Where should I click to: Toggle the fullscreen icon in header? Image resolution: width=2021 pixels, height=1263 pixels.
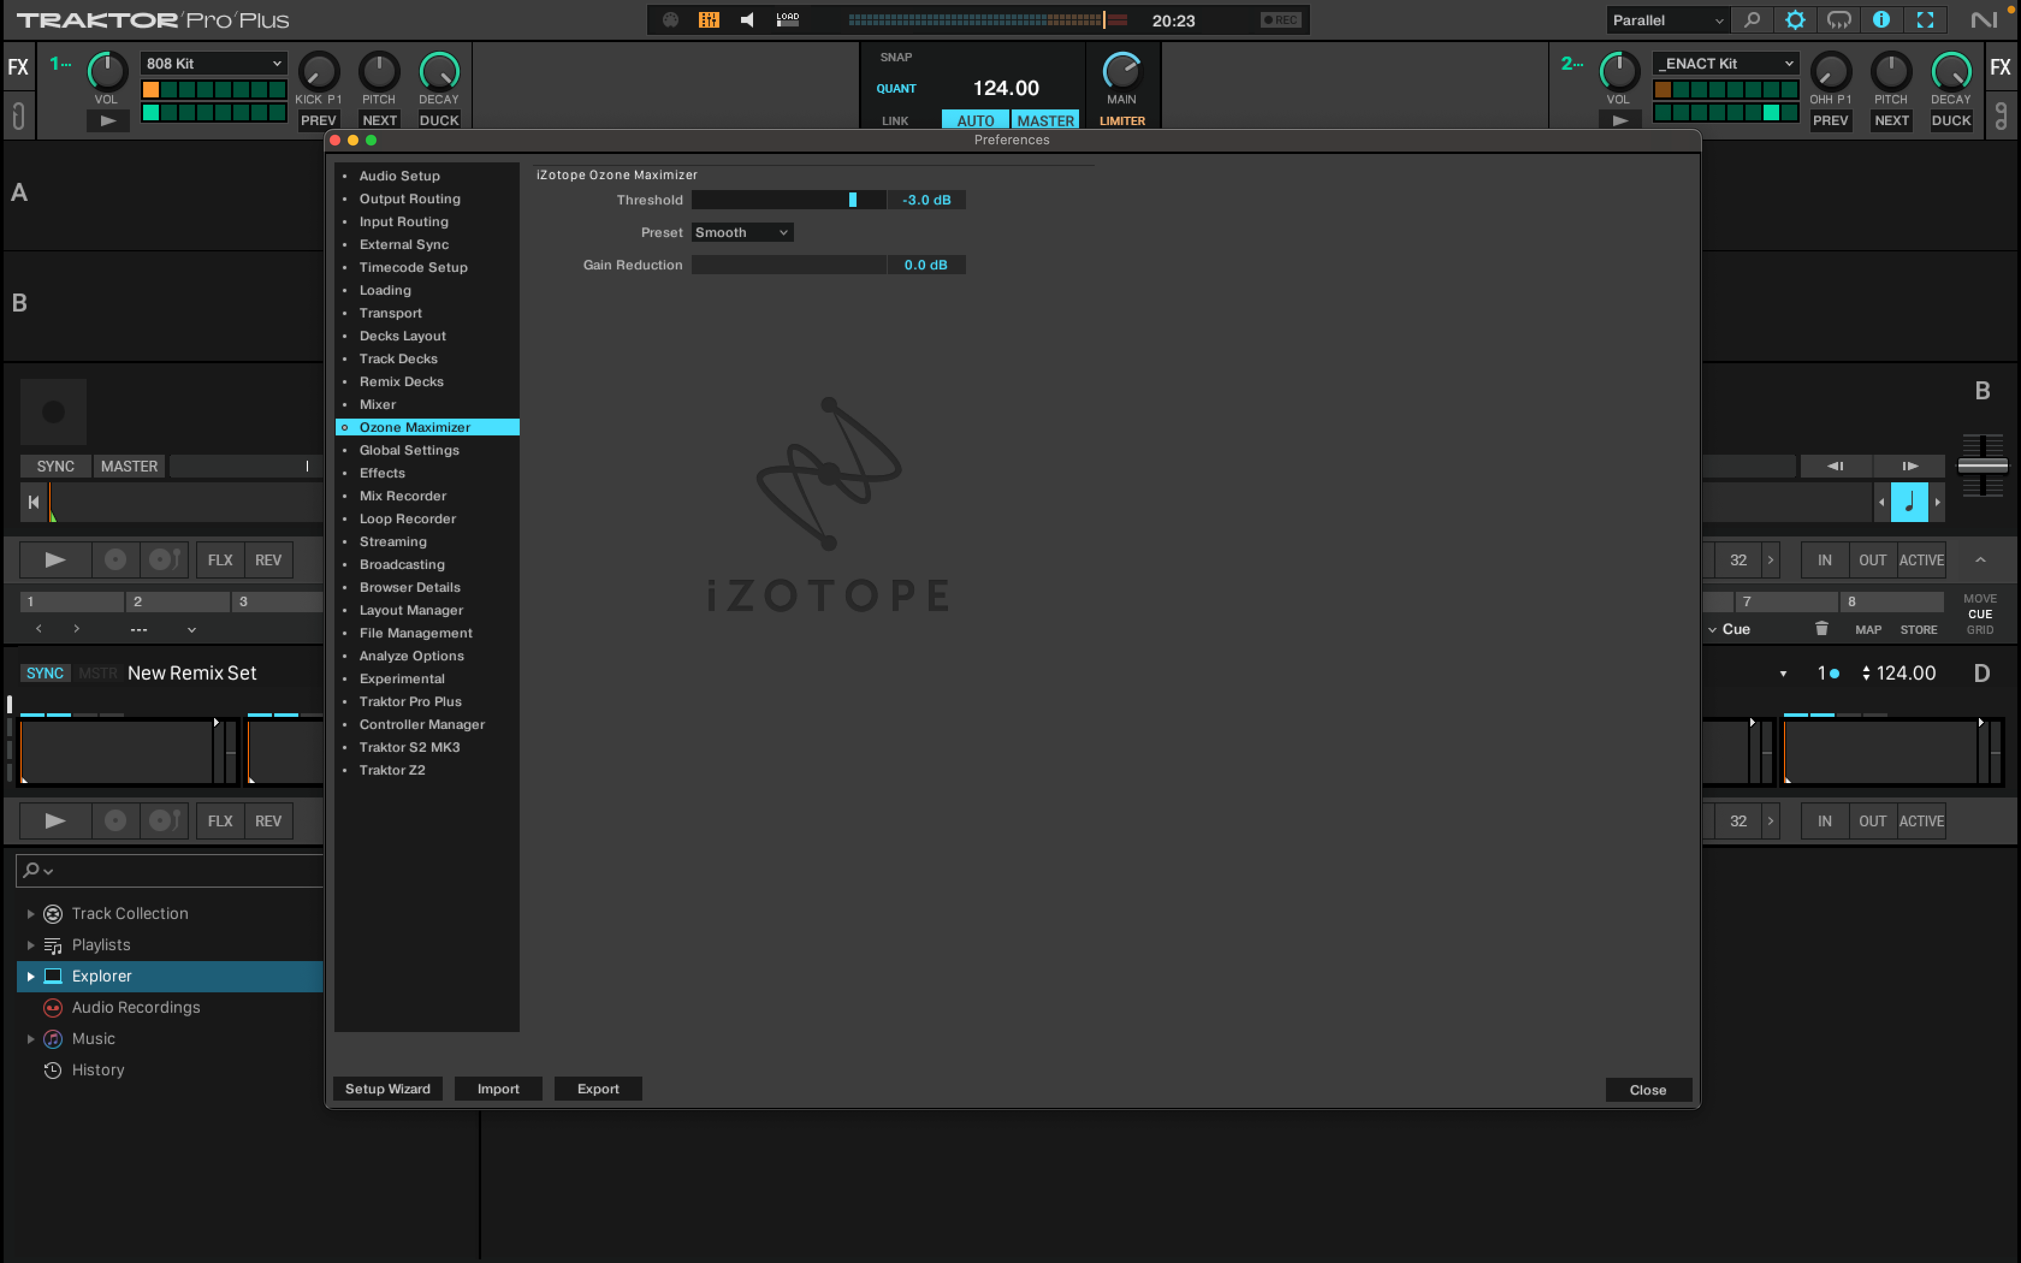(1925, 20)
